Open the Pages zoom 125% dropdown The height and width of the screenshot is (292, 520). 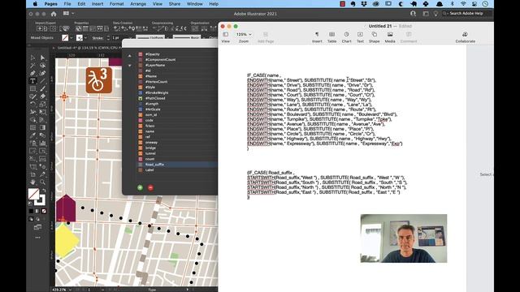tap(244, 34)
